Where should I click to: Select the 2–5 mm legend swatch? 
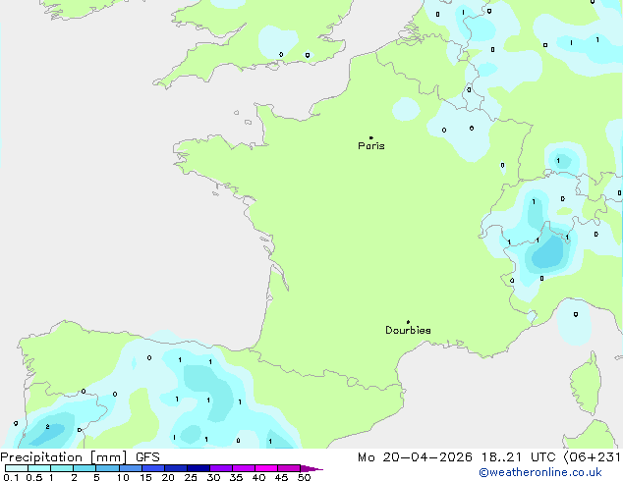point(85,468)
